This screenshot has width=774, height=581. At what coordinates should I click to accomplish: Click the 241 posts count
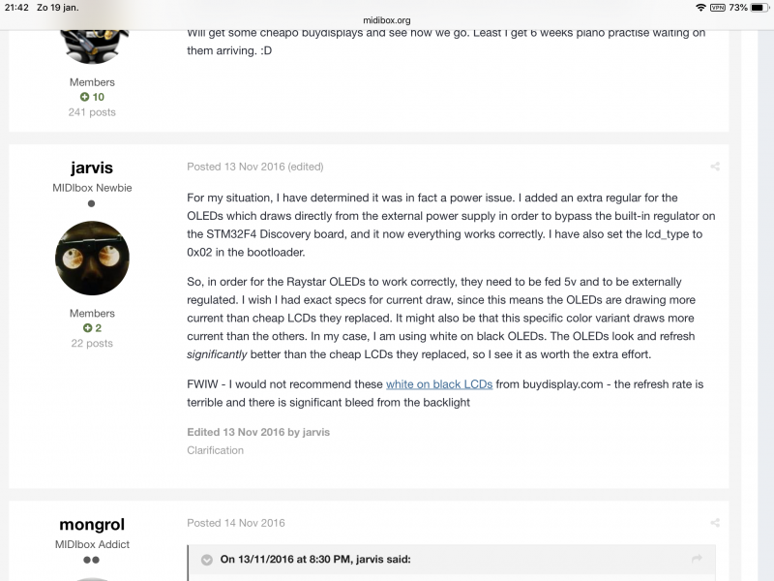tap(92, 112)
